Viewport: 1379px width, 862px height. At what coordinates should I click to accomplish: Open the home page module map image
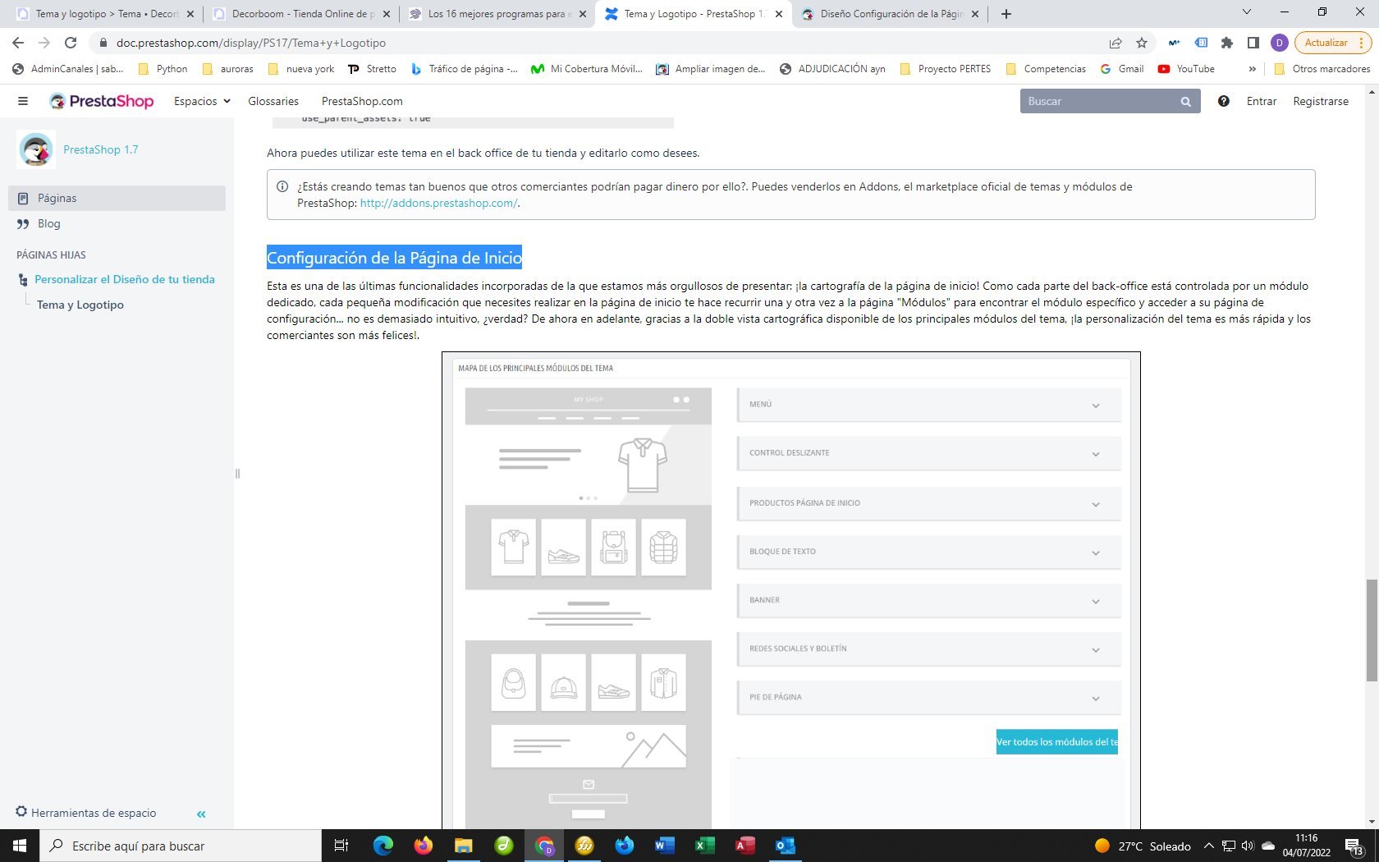[x=791, y=590]
